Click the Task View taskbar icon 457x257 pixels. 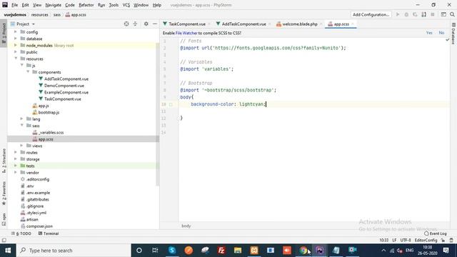[x=155, y=251]
